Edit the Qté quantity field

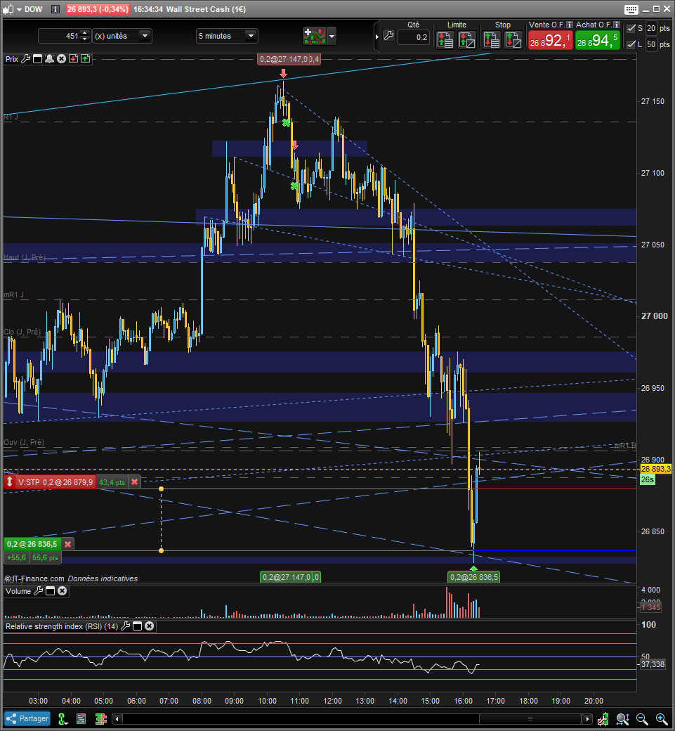(x=414, y=37)
